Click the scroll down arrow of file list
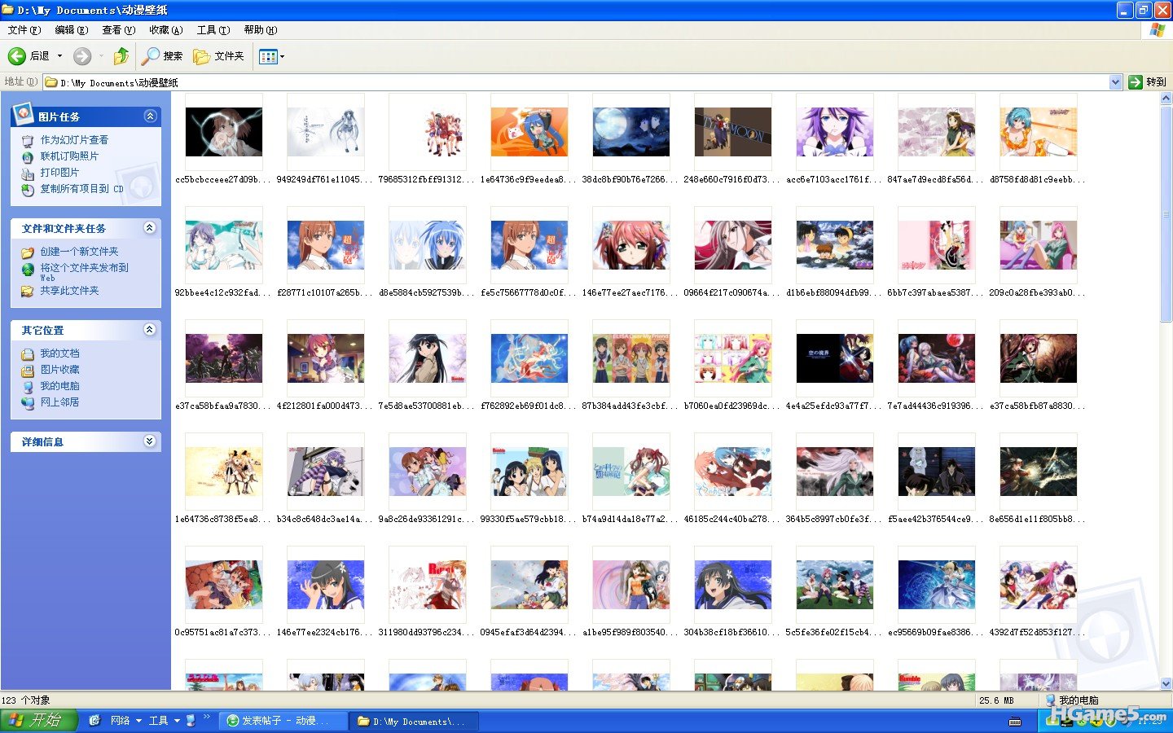 point(1166,683)
